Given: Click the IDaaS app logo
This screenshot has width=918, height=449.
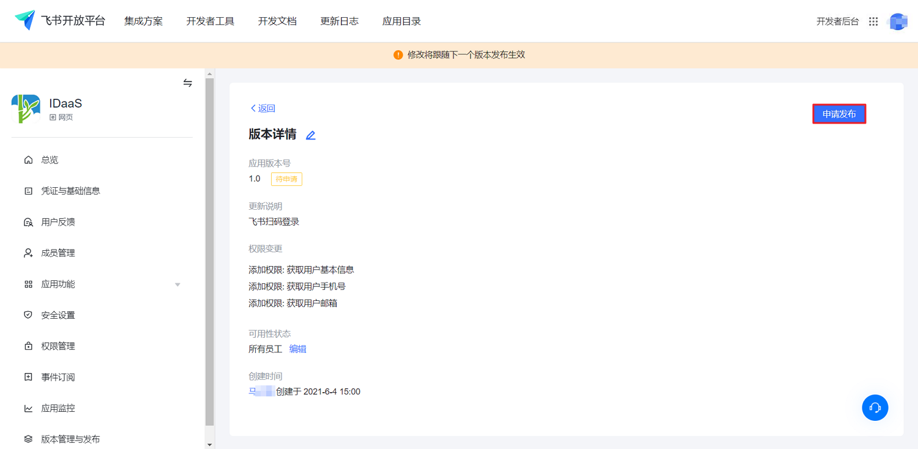Looking at the screenshot, I should tap(26, 109).
